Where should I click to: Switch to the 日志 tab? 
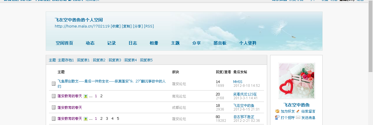133,43
